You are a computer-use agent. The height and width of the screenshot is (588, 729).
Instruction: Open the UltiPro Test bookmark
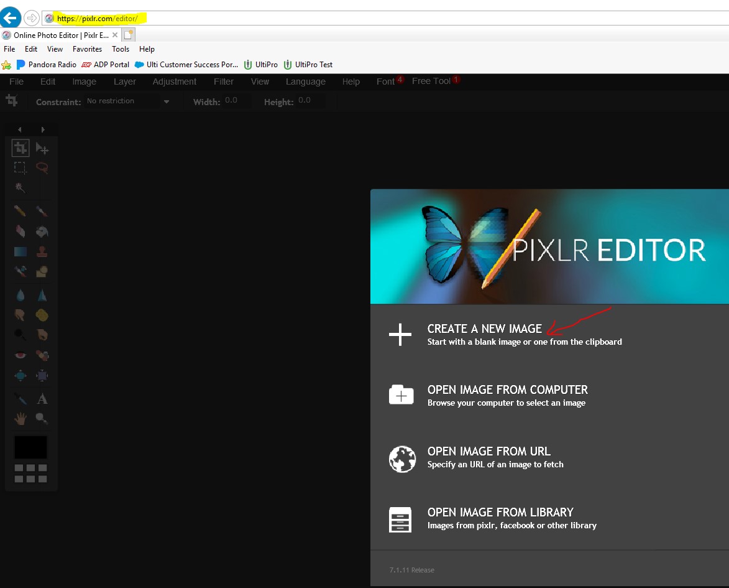(309, 65)
